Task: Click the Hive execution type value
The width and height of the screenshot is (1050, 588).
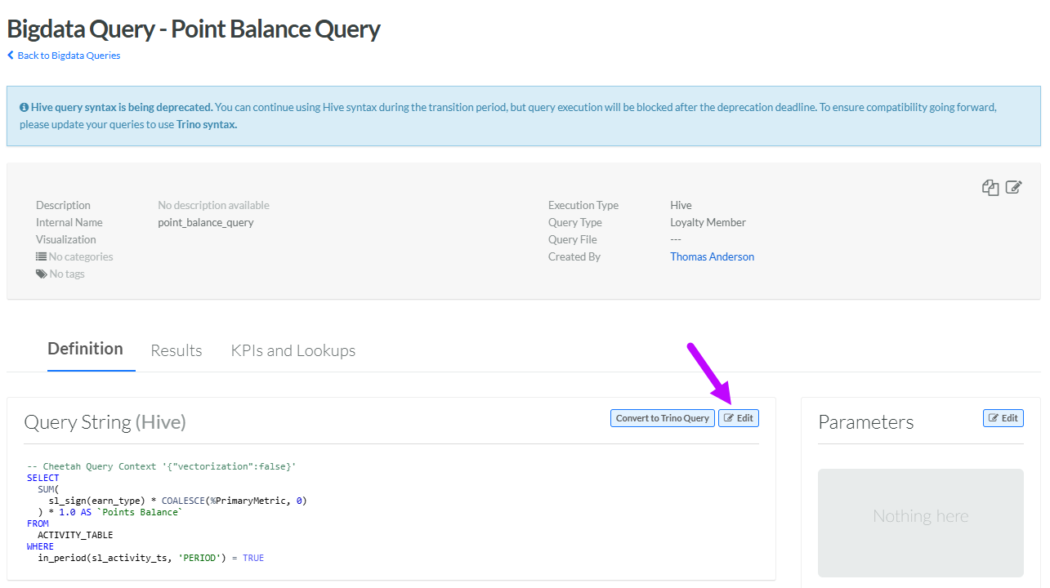Action: 681,205
